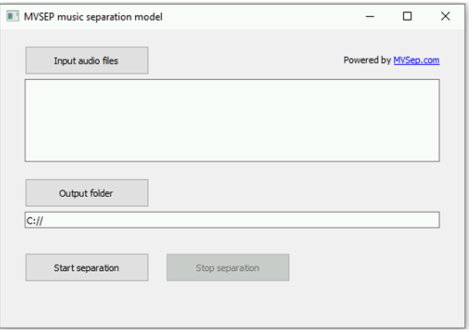Click the MVSEP app icon in title bar
The height and width of the screenshot is (332, 473).
[x=12, y=17]
